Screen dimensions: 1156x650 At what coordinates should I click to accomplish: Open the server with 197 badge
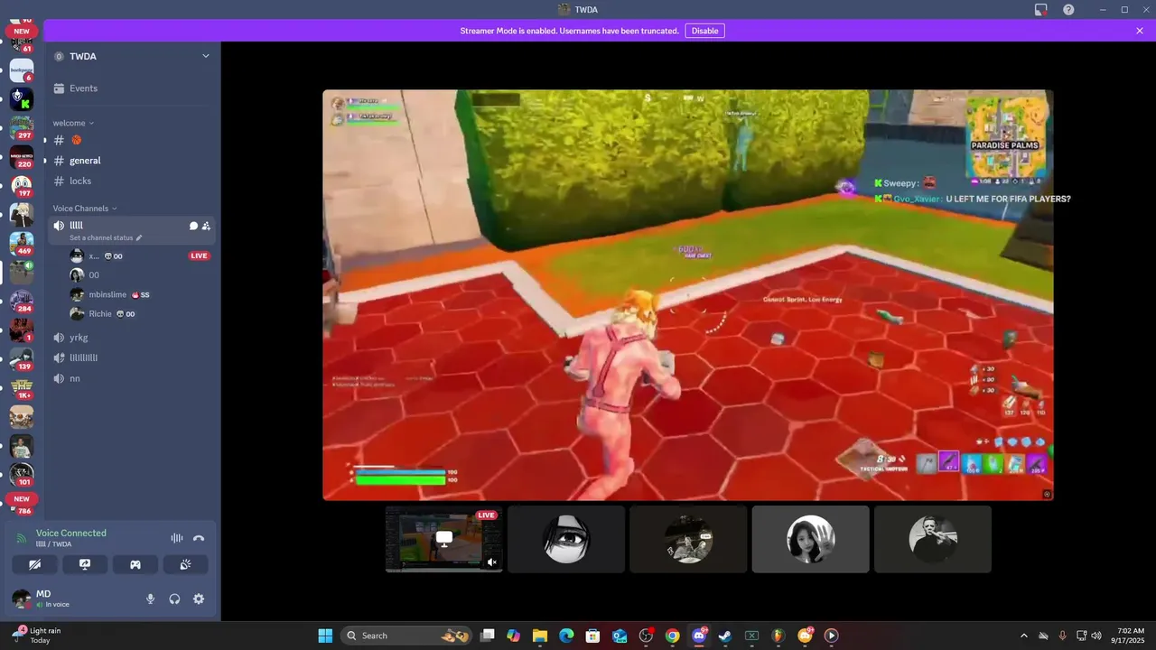click(x=22, y=185)
